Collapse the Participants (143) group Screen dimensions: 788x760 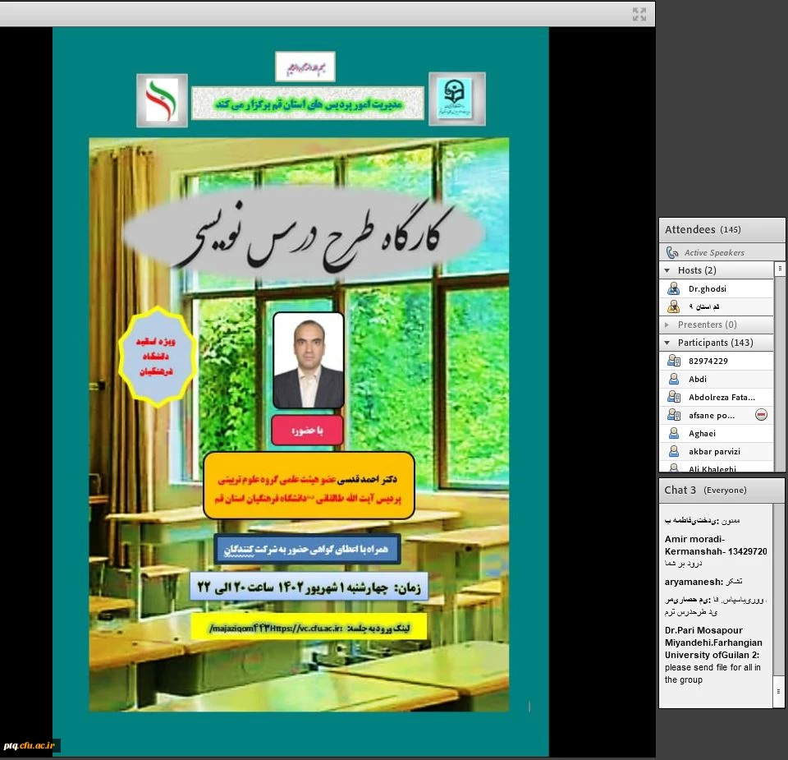pos(667,343)
